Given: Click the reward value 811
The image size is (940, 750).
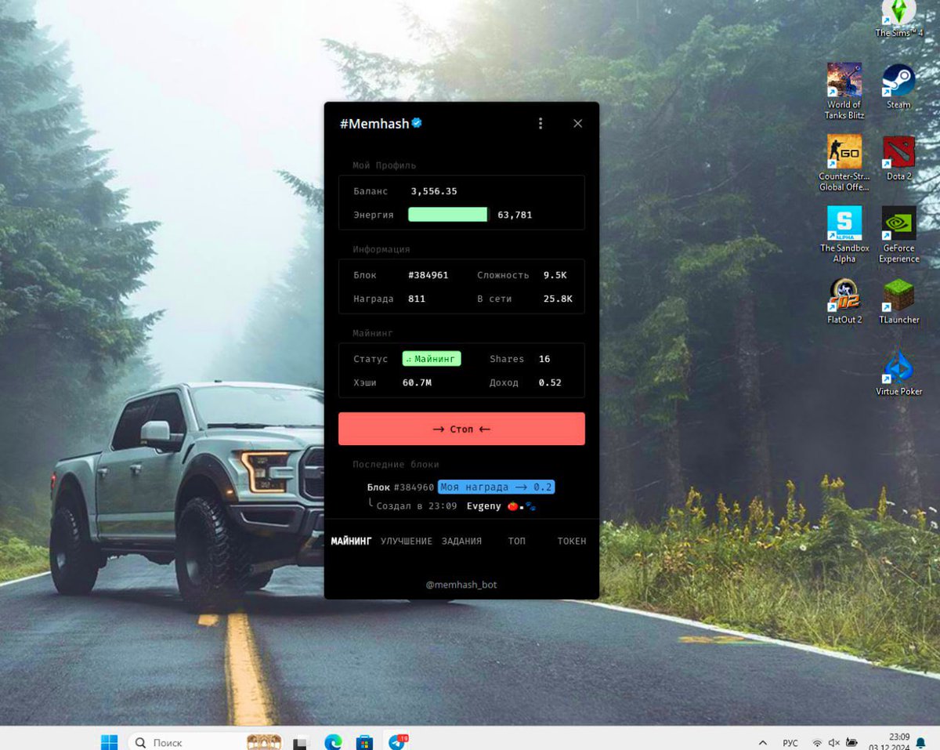Looking at the screenshot, I should [417, 299].
